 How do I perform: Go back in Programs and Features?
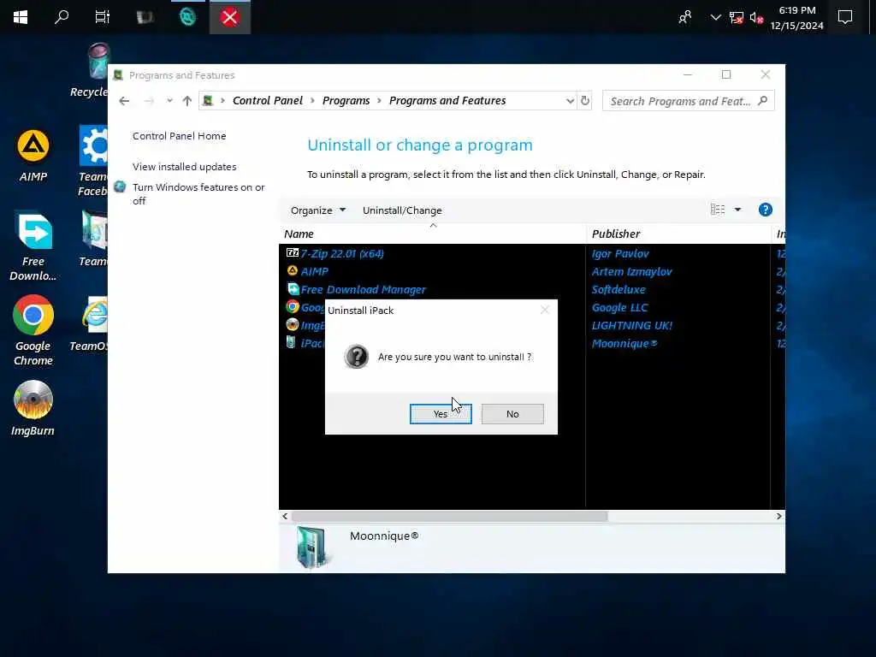(124, 101)
